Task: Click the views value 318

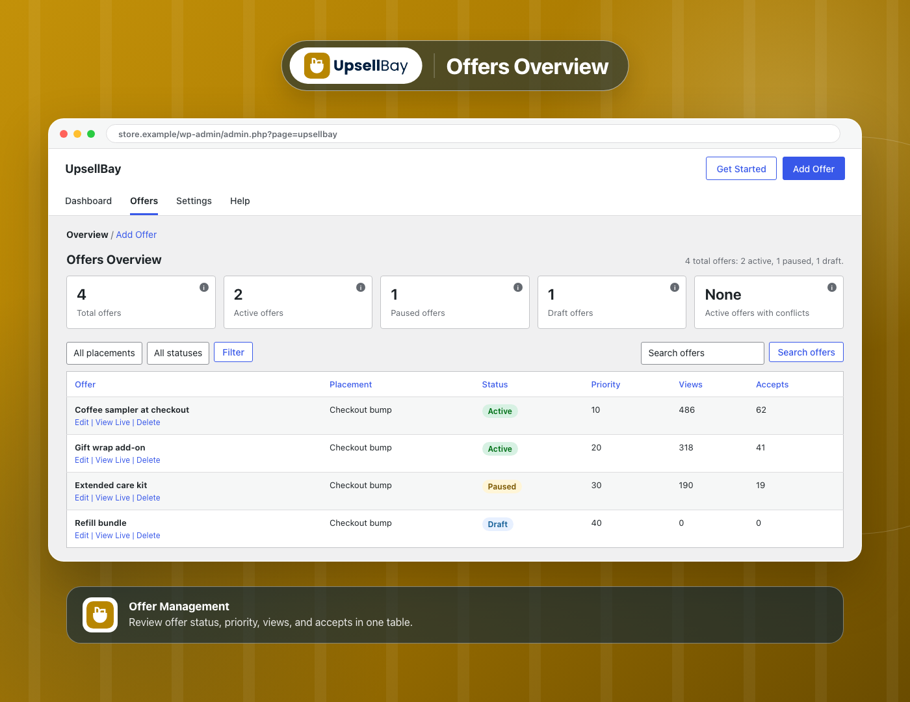Action: click(686, 448)
